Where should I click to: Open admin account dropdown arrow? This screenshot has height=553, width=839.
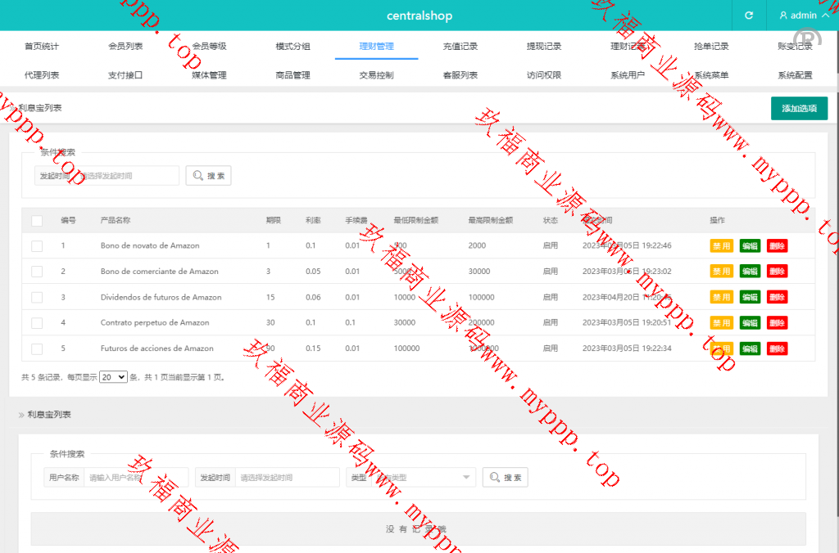[x=824, y=16]
